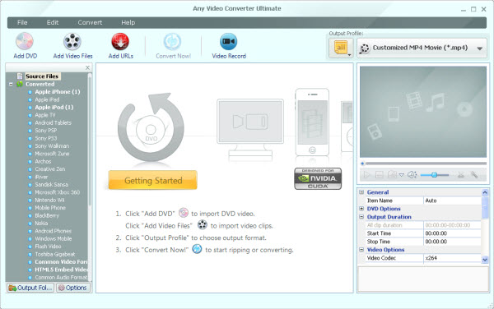Viewport: 494px width, 309px height.
Task: Collapse the Video Options section
Action: point(361,250)
